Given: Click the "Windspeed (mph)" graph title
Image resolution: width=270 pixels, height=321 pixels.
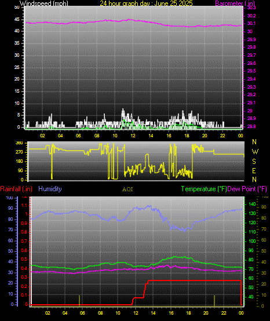Looking at the screenshot, I should (44, 3).
